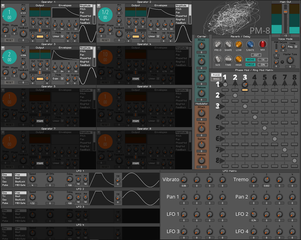The image size is (301, 240).
Task: Power on Operator 6 with PWR button
Action: point(136,121)
